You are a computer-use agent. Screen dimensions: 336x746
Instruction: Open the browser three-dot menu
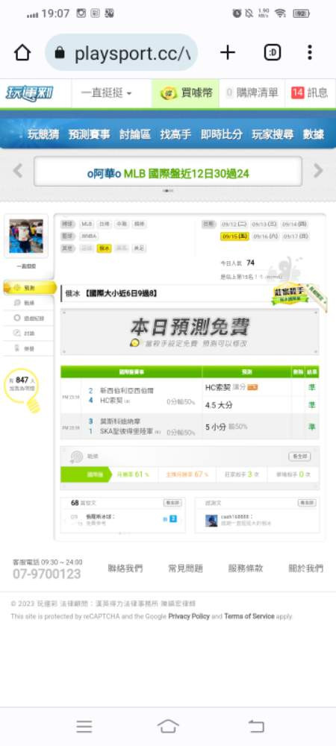click(310, 53)
